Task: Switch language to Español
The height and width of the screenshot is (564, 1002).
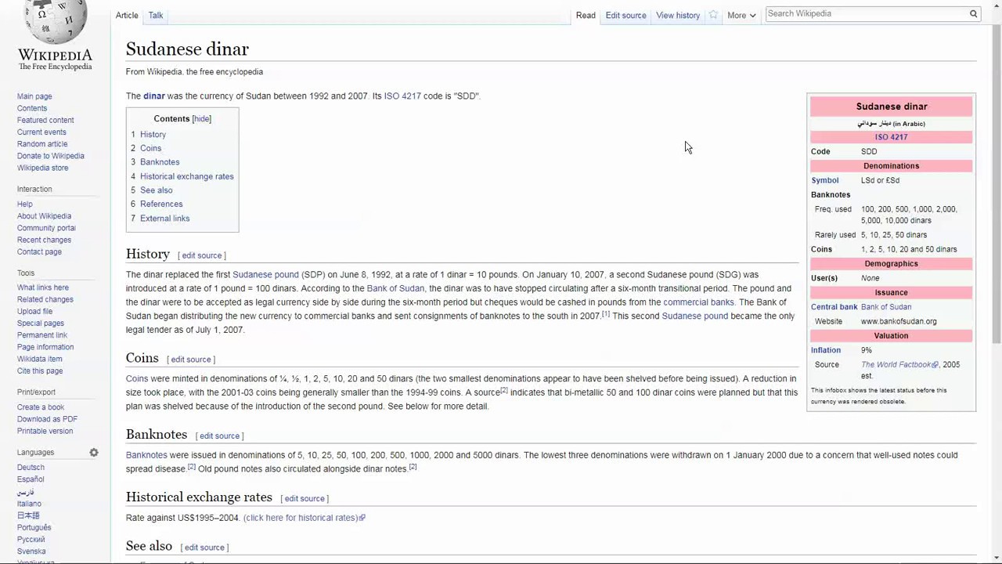Action: tap(31, 479)
